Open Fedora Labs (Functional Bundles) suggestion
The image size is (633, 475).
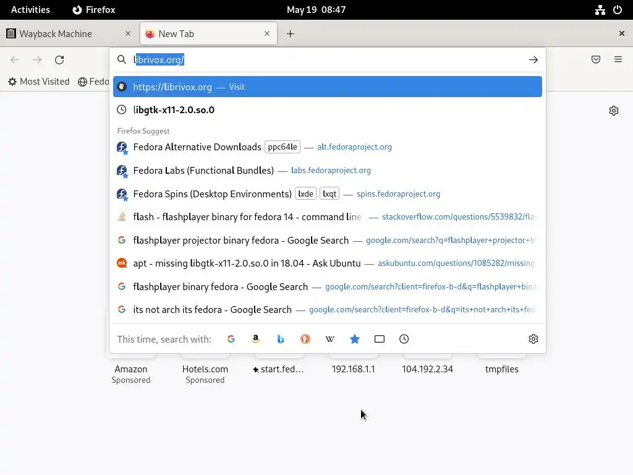[328, 171]
